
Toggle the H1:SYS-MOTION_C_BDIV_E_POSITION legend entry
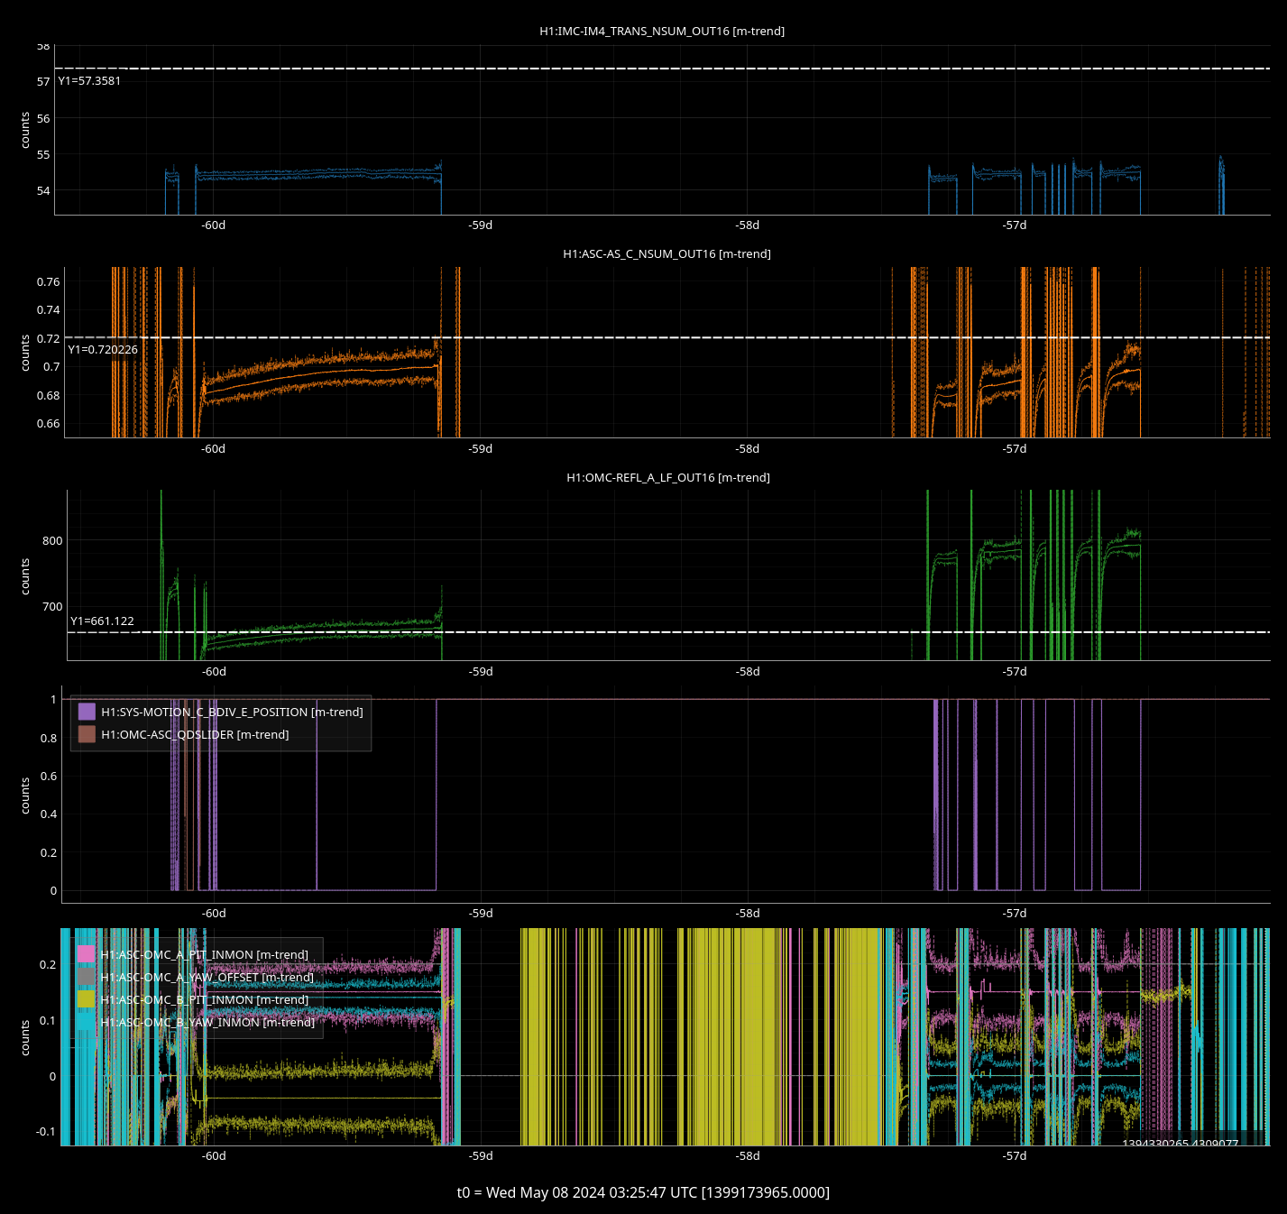[x=232, y=712]
